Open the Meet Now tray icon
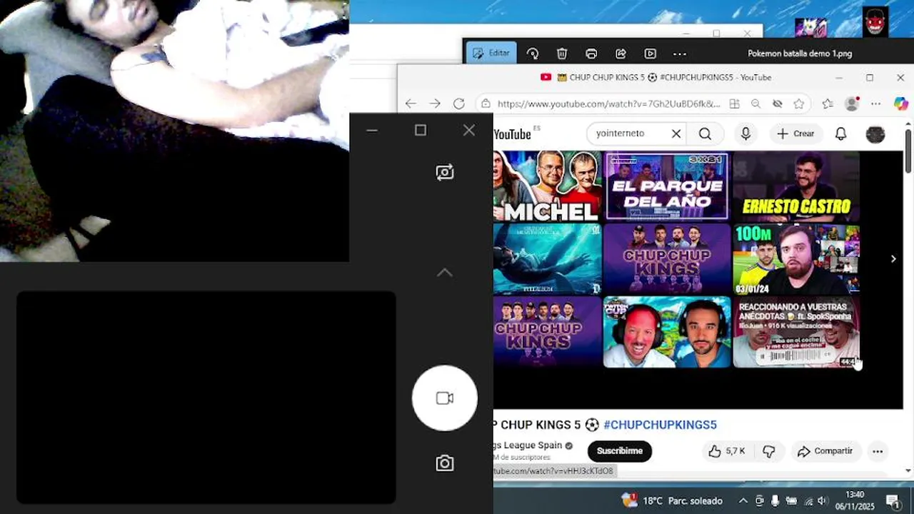Viewport: 914px width, 514px height. pyautogui.click(x=759, y=500)
